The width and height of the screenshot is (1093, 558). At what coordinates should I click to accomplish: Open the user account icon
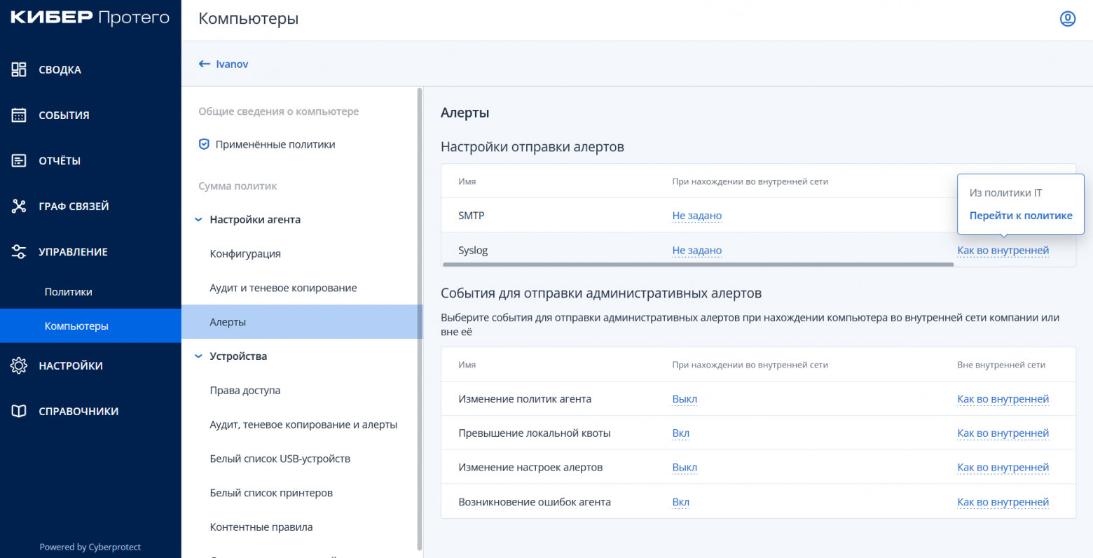pyautogui.click(x=1067, y=19)
